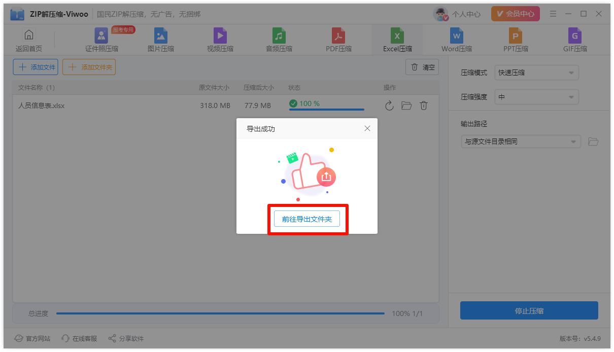Open the 官方网站 official website link
Screen dimensions: 614x352
[32, 338]
